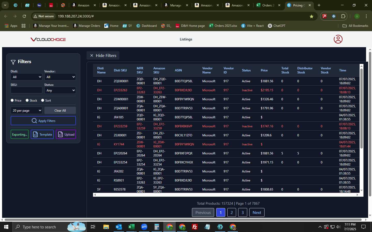Bookmark page with star icon

(x=312, y=16)
